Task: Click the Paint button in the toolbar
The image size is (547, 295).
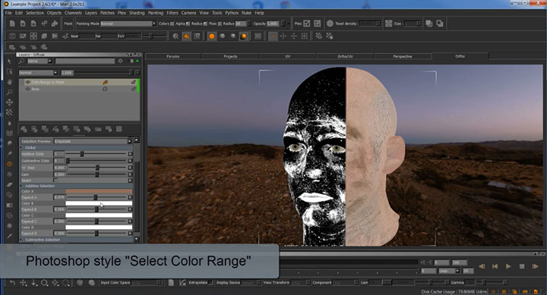Action: [68, 24]
